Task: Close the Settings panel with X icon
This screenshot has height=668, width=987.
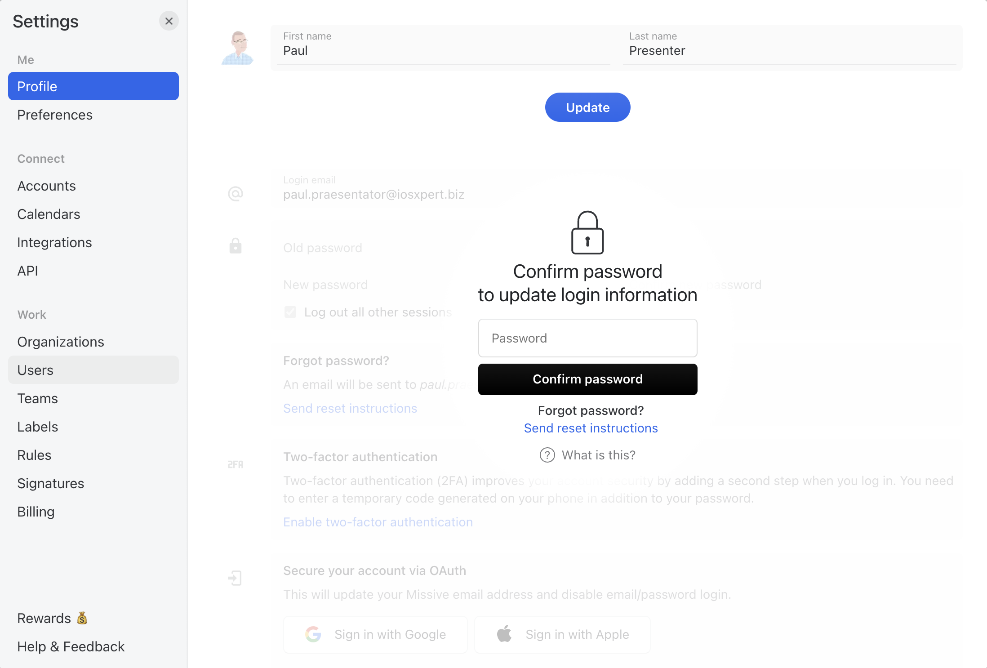Action: [x=169, y=21]
